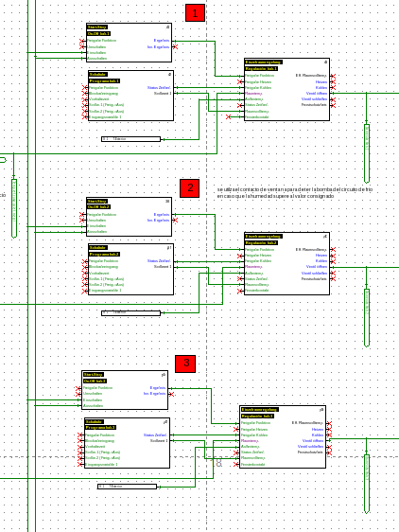Click the small icon in On.Off hab.1 block corner
Image resolution: width=399 pixels, height=532 pixels.
click(x=167, y=27)
